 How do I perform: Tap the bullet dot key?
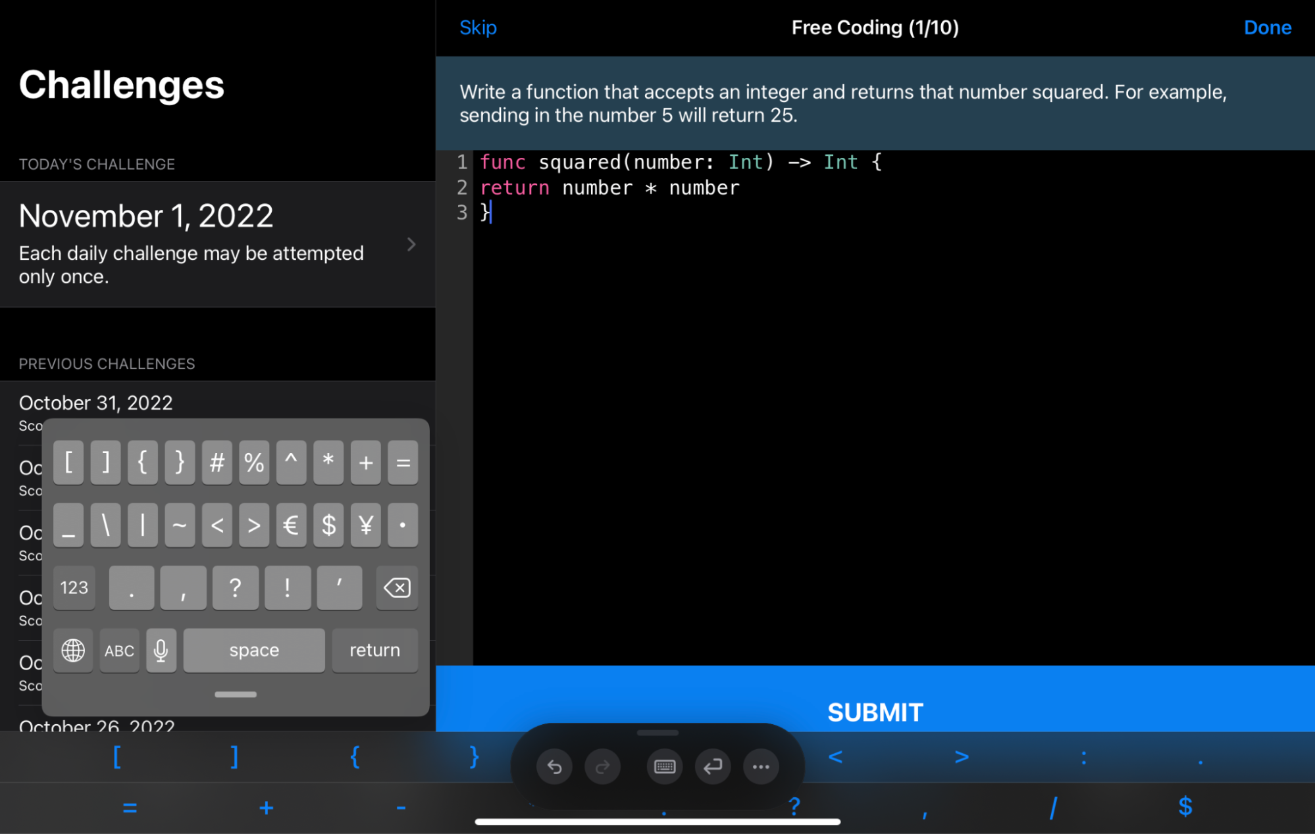[403, 525]
